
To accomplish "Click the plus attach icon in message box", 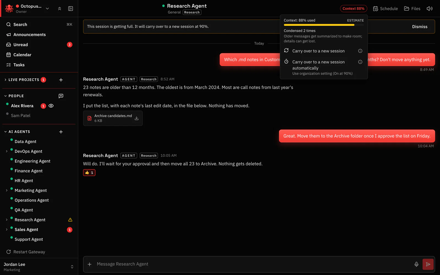I will point(89,264).
